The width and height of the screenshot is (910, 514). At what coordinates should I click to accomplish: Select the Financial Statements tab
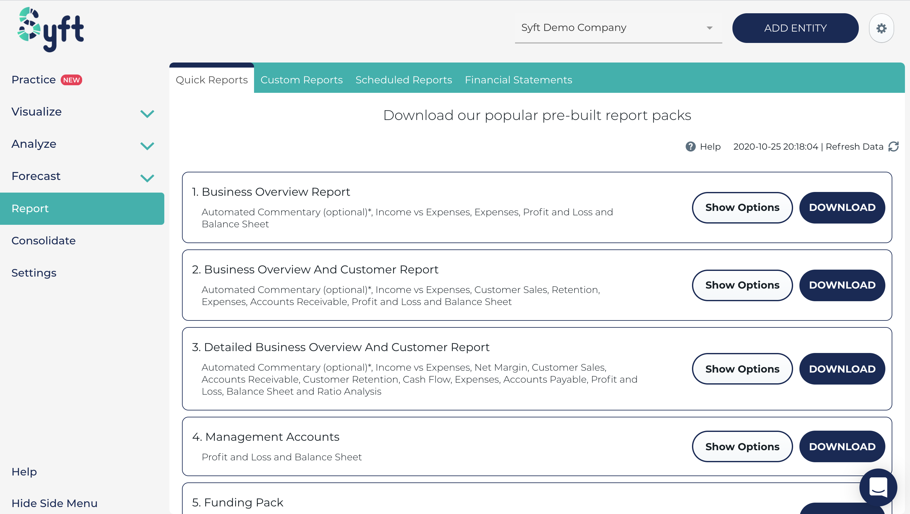(x=519, y=80)
